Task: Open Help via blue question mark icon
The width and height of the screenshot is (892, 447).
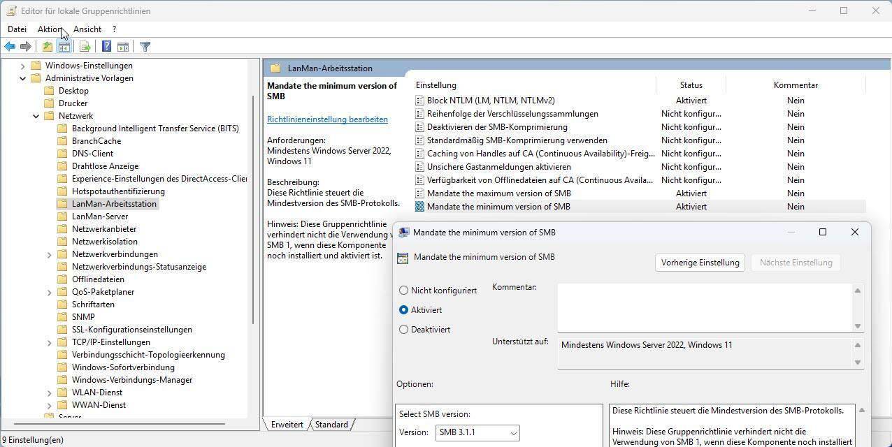Action: coord(106,47)
